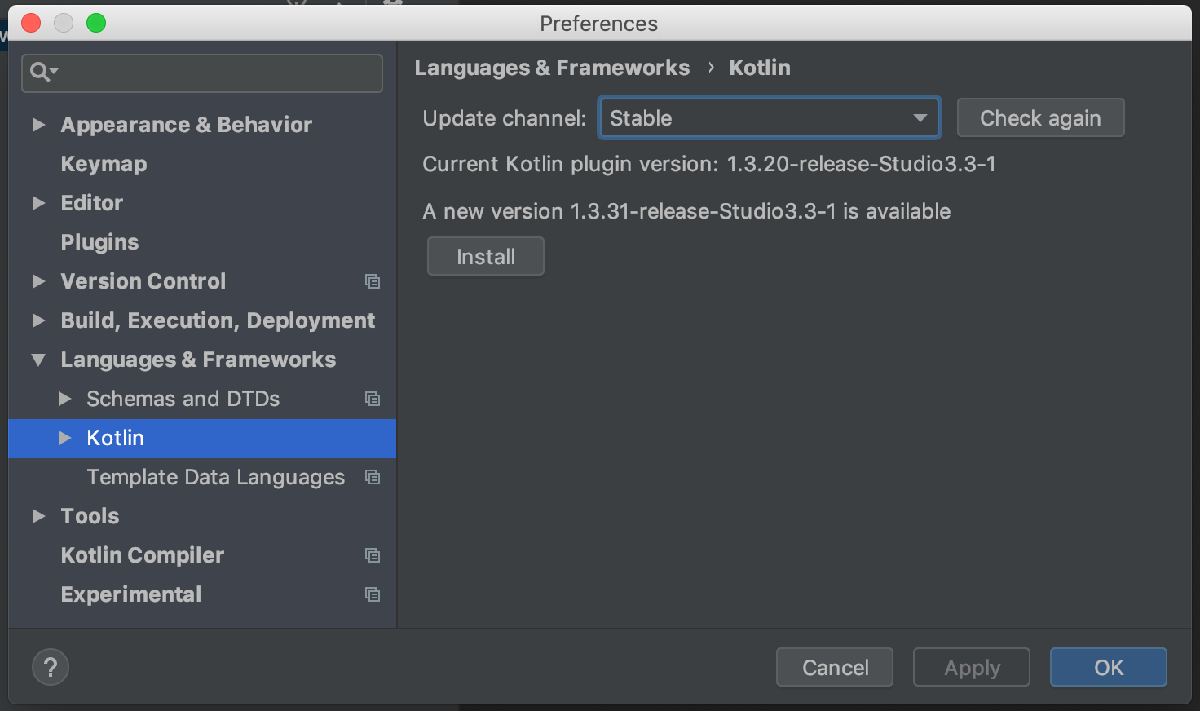Expand the Kotlin tree node
The width and height of the screenshot is (1200, 711).
click(65, 438)
